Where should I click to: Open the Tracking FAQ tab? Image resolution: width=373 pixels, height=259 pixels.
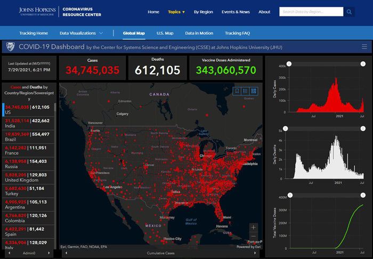click(238, 33)
